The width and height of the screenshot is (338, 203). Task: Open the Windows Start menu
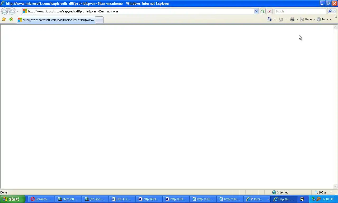coord(13,199)
